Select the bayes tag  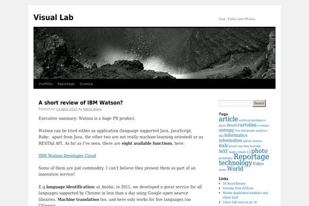click(222, 125)
